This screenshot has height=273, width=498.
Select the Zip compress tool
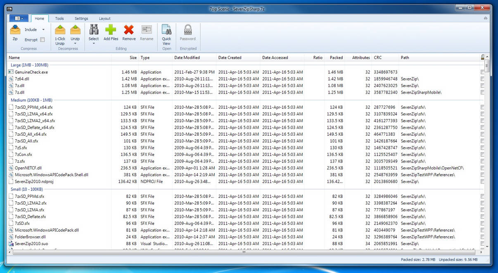point(15,33)
